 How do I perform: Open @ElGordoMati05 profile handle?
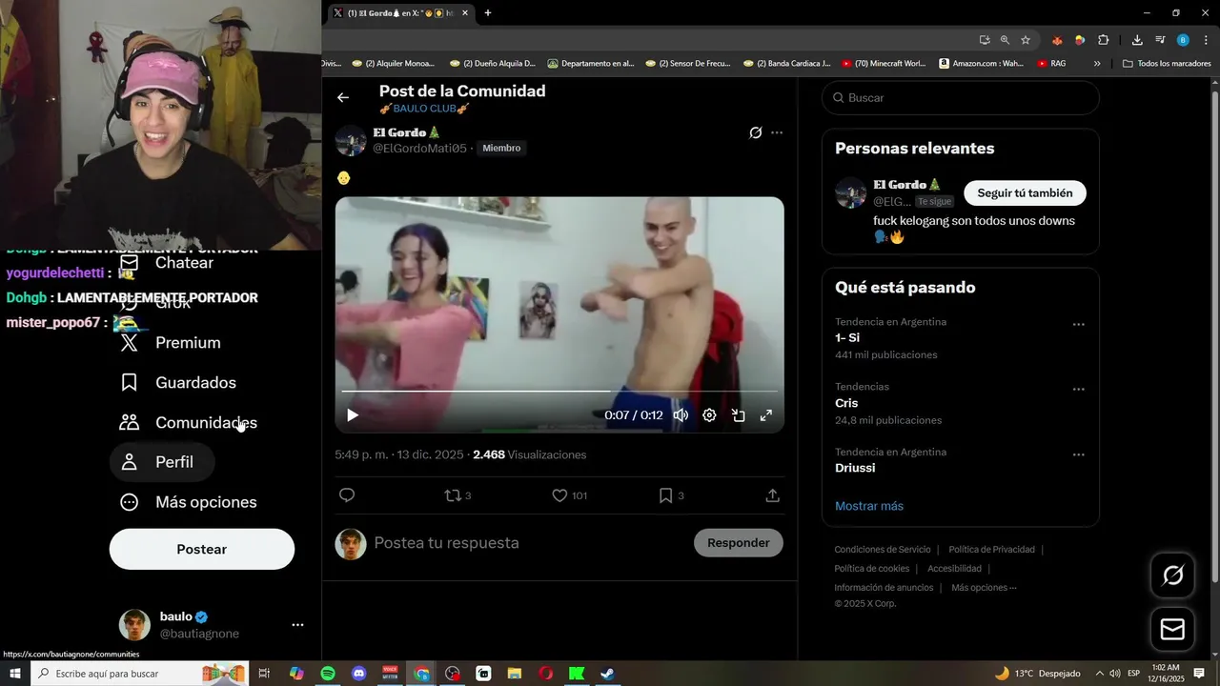tap(419, 149)
